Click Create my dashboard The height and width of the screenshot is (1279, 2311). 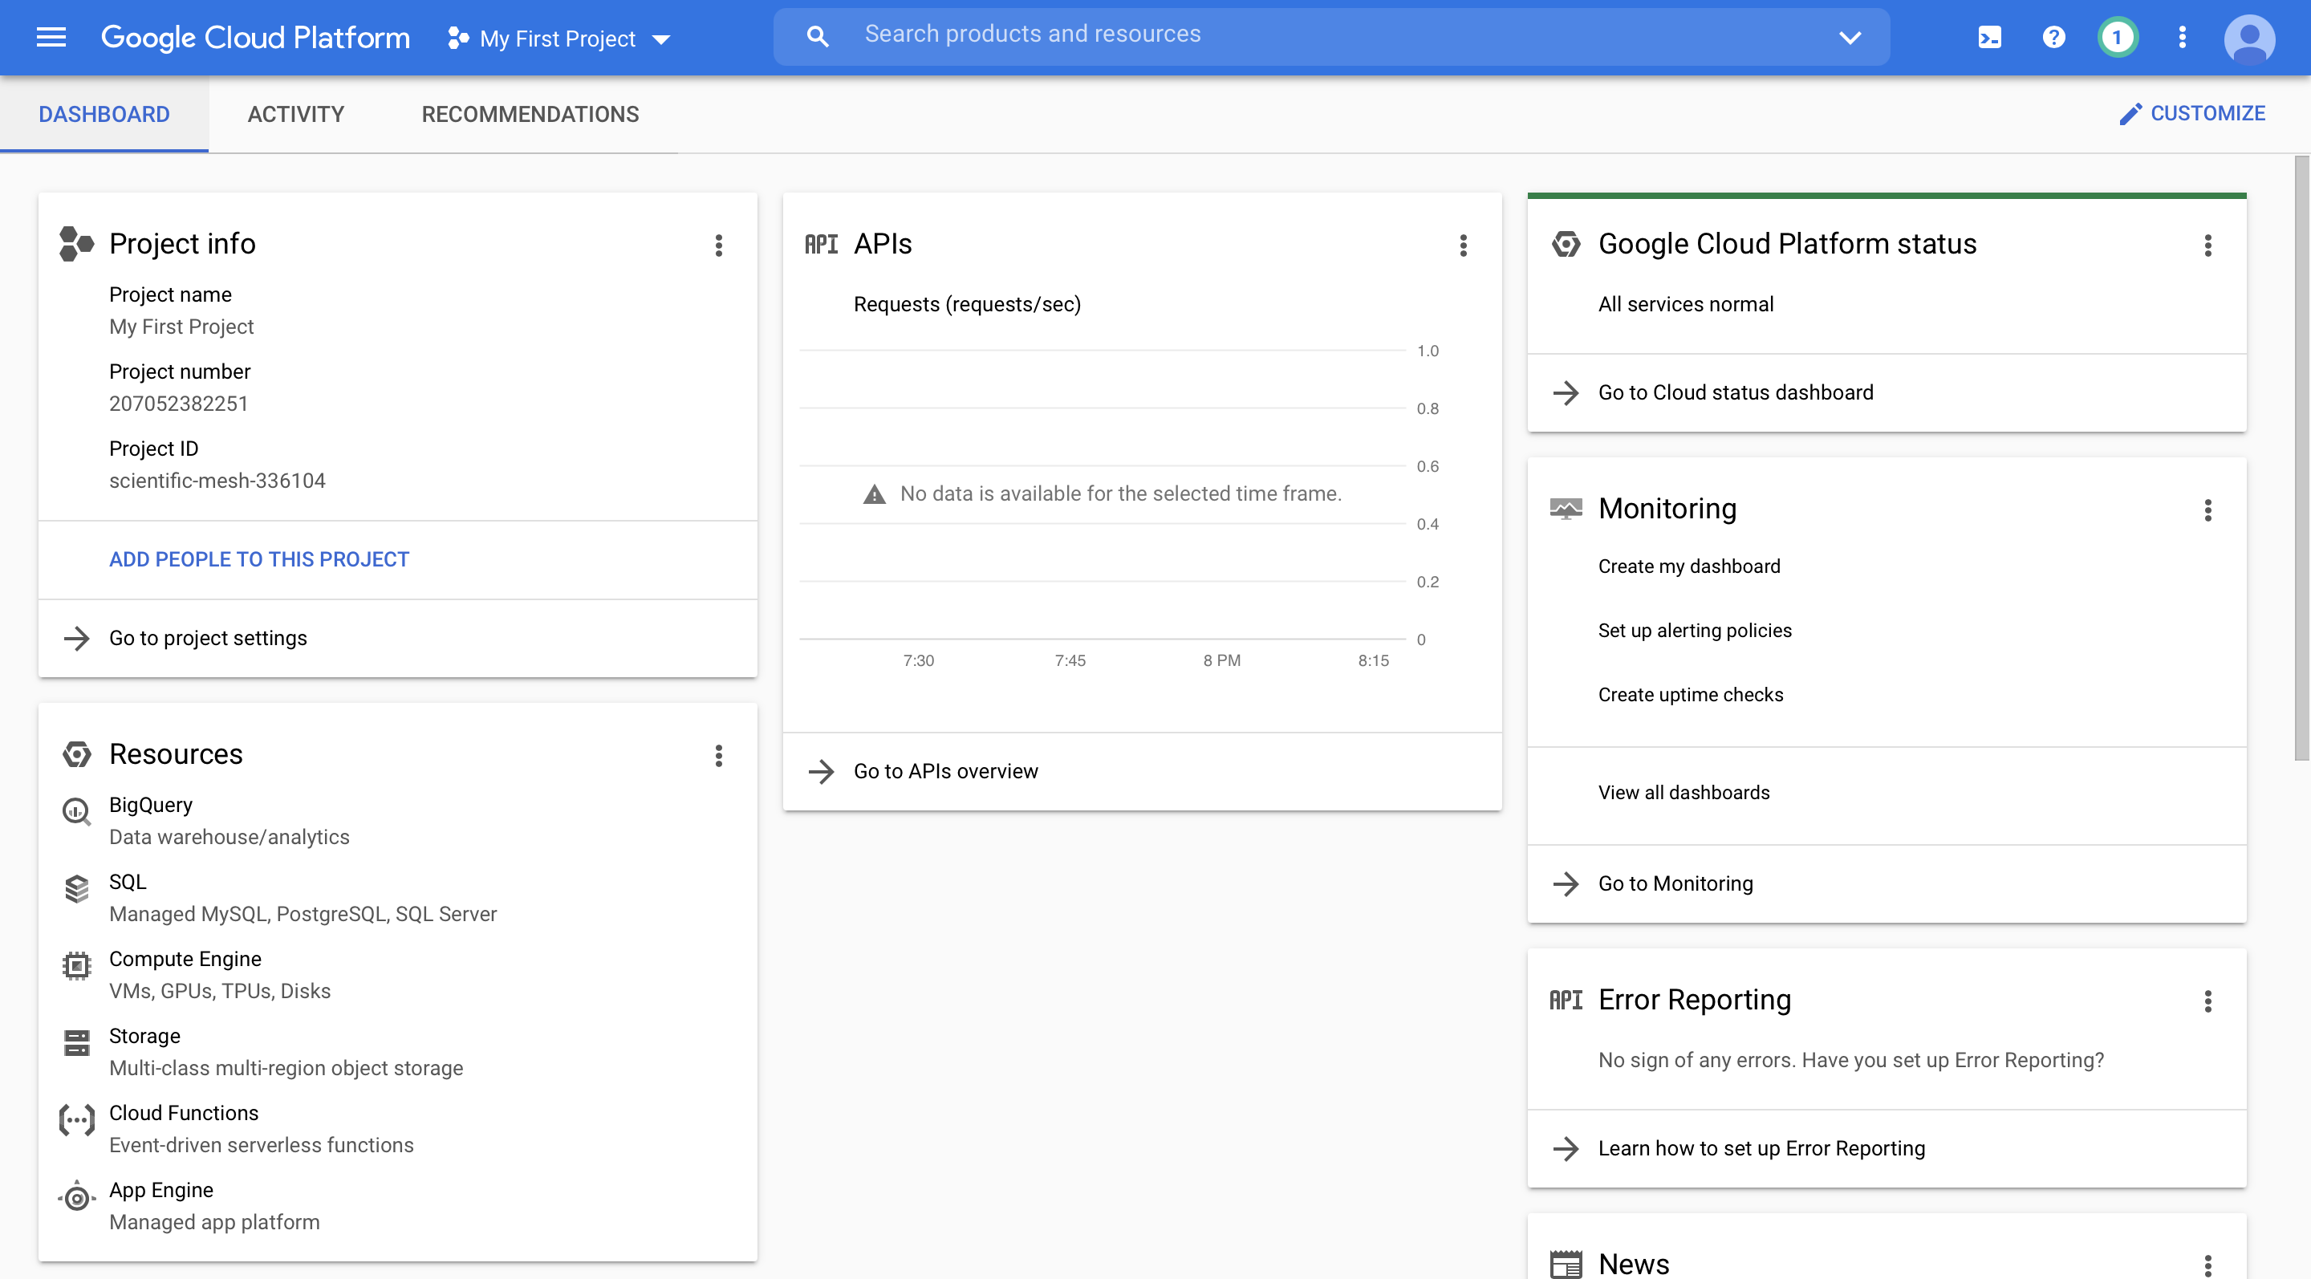tap(1689, 566)
